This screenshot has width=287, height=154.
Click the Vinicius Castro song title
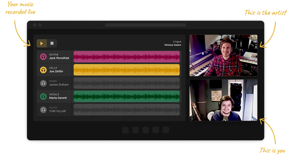[x=173, y=45]
